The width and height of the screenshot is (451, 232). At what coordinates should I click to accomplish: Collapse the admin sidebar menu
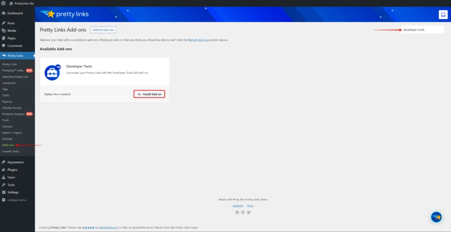click(x=17, y=200)
